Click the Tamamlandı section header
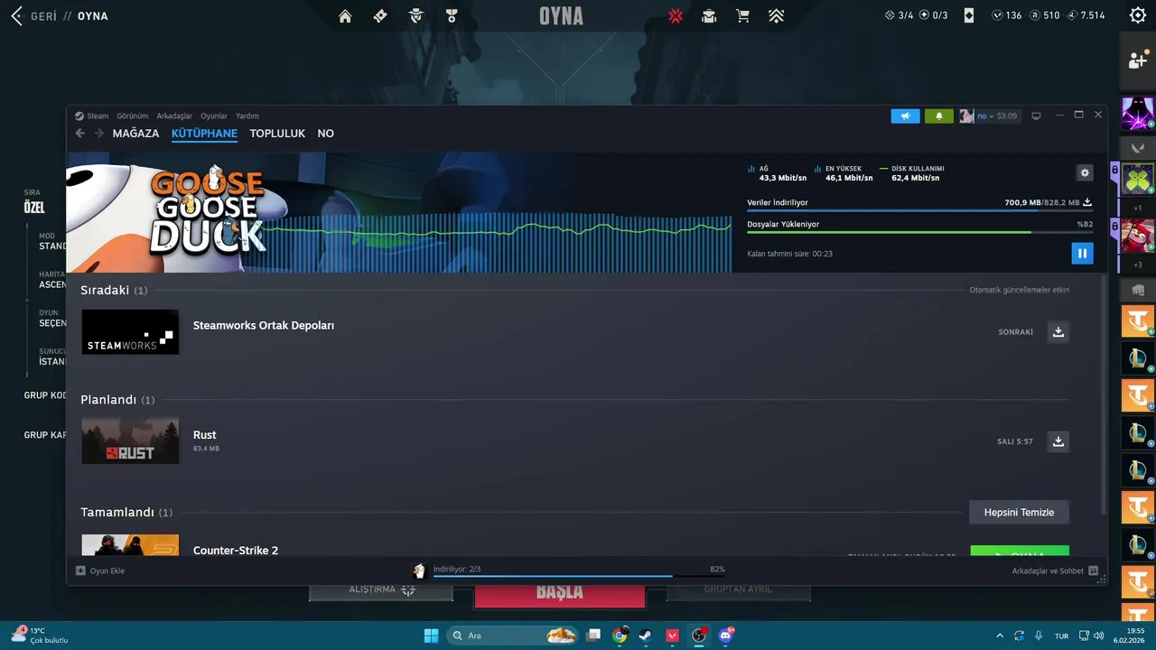1156x650 pixels. pos(126,512)
